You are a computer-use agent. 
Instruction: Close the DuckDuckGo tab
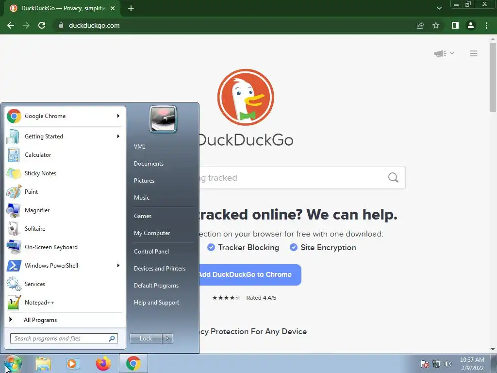(113, 8)
